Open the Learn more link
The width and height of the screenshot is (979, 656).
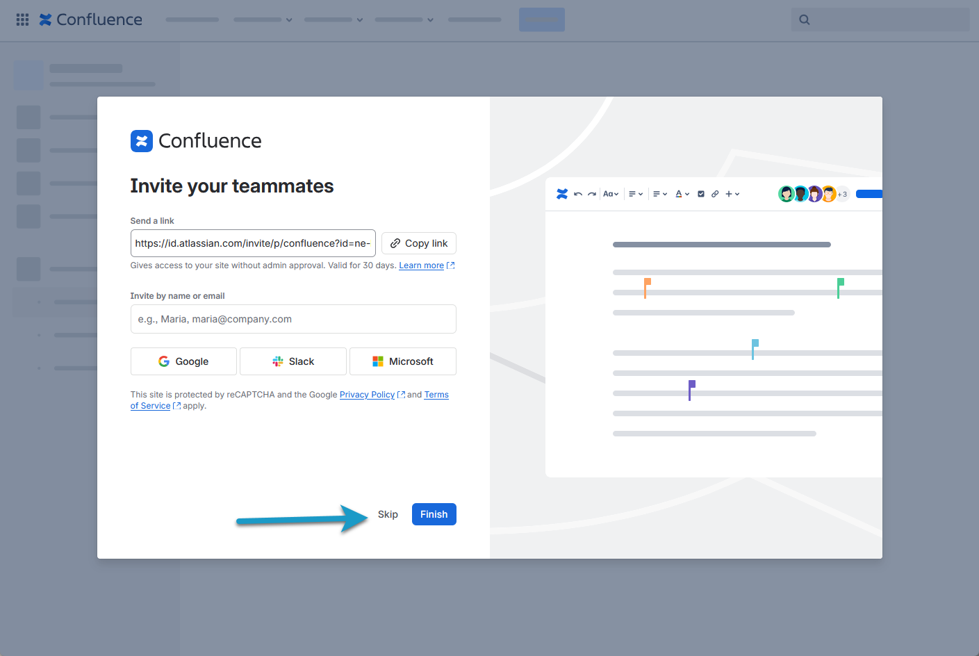pos(427,265)
